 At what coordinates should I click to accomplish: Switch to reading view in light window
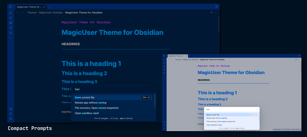296,59
